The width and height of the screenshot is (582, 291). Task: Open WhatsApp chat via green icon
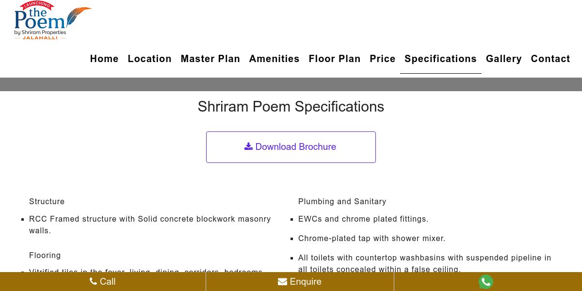(x=485, y=282)
